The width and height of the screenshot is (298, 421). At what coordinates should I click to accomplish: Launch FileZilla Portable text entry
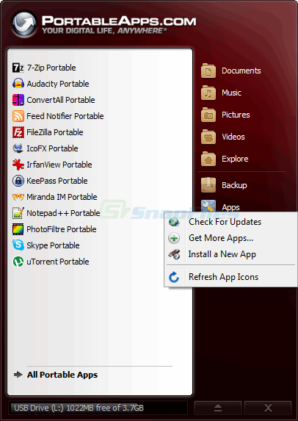click(x=55, y=132)
